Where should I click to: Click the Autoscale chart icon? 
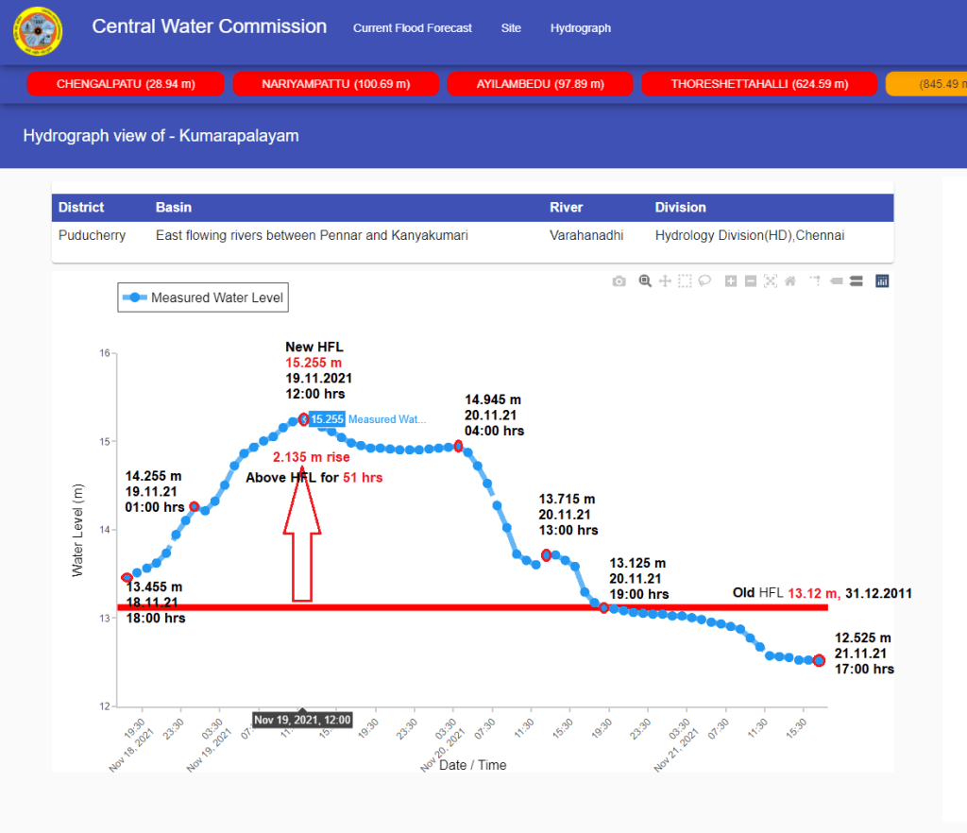point(770,280)
